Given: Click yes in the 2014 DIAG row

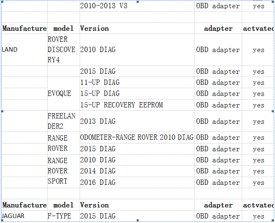Looking at the screenshot, I should 259,171.
